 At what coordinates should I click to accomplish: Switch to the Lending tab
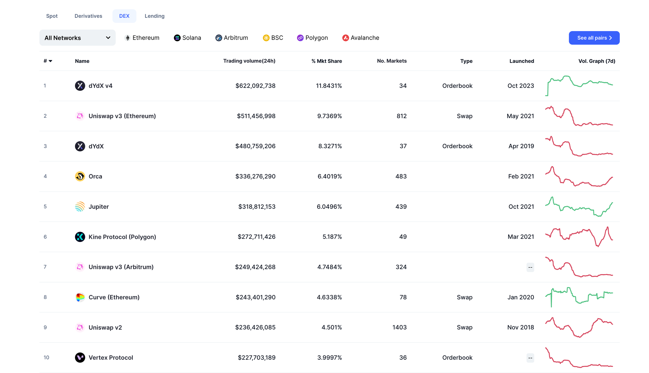[x=154, y=16]
